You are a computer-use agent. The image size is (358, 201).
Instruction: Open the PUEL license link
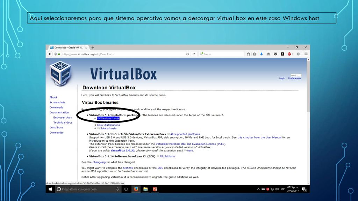pos(191,144)
